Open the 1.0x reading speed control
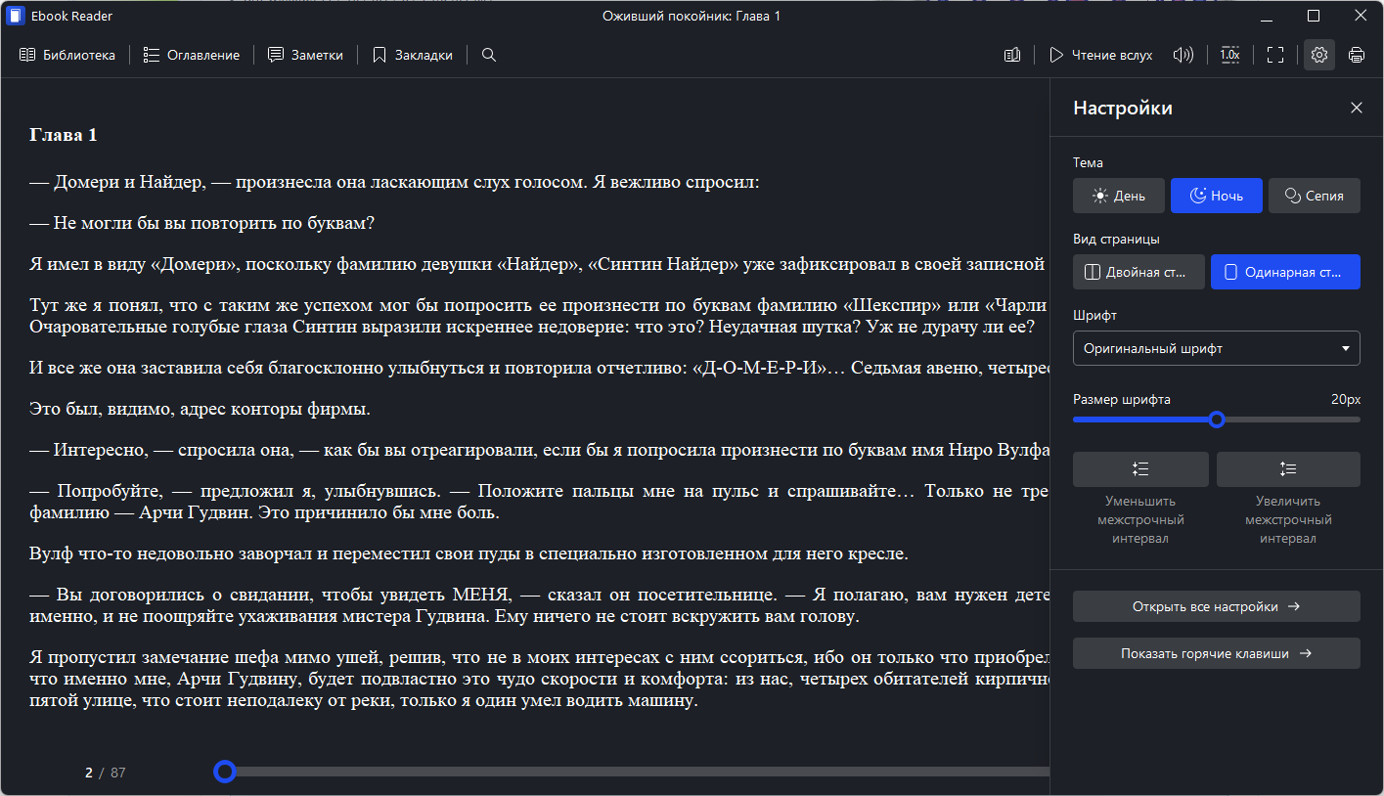Viewport: 1384px width, 796px height. click(1229, 55)
